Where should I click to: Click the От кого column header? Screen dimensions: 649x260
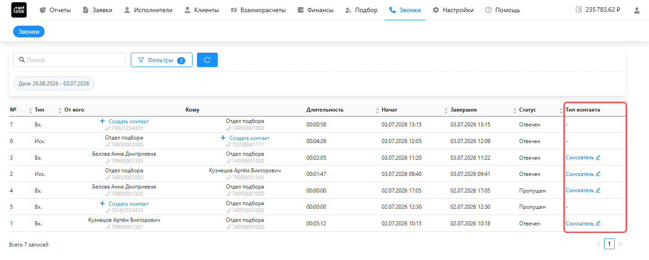(74, 110)
